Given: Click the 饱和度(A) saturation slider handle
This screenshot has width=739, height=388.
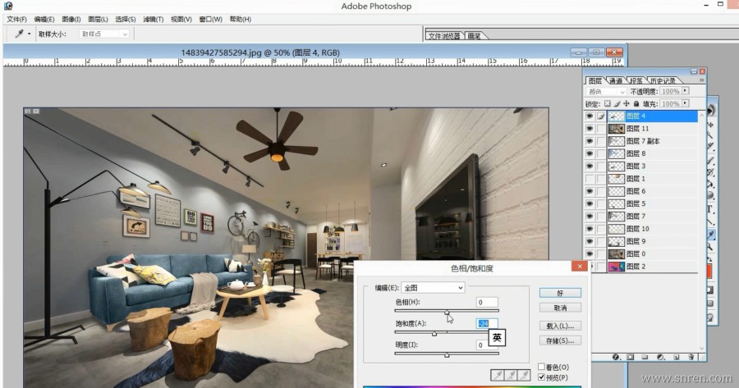Looking at the screenshot, I should pos(434,333).
